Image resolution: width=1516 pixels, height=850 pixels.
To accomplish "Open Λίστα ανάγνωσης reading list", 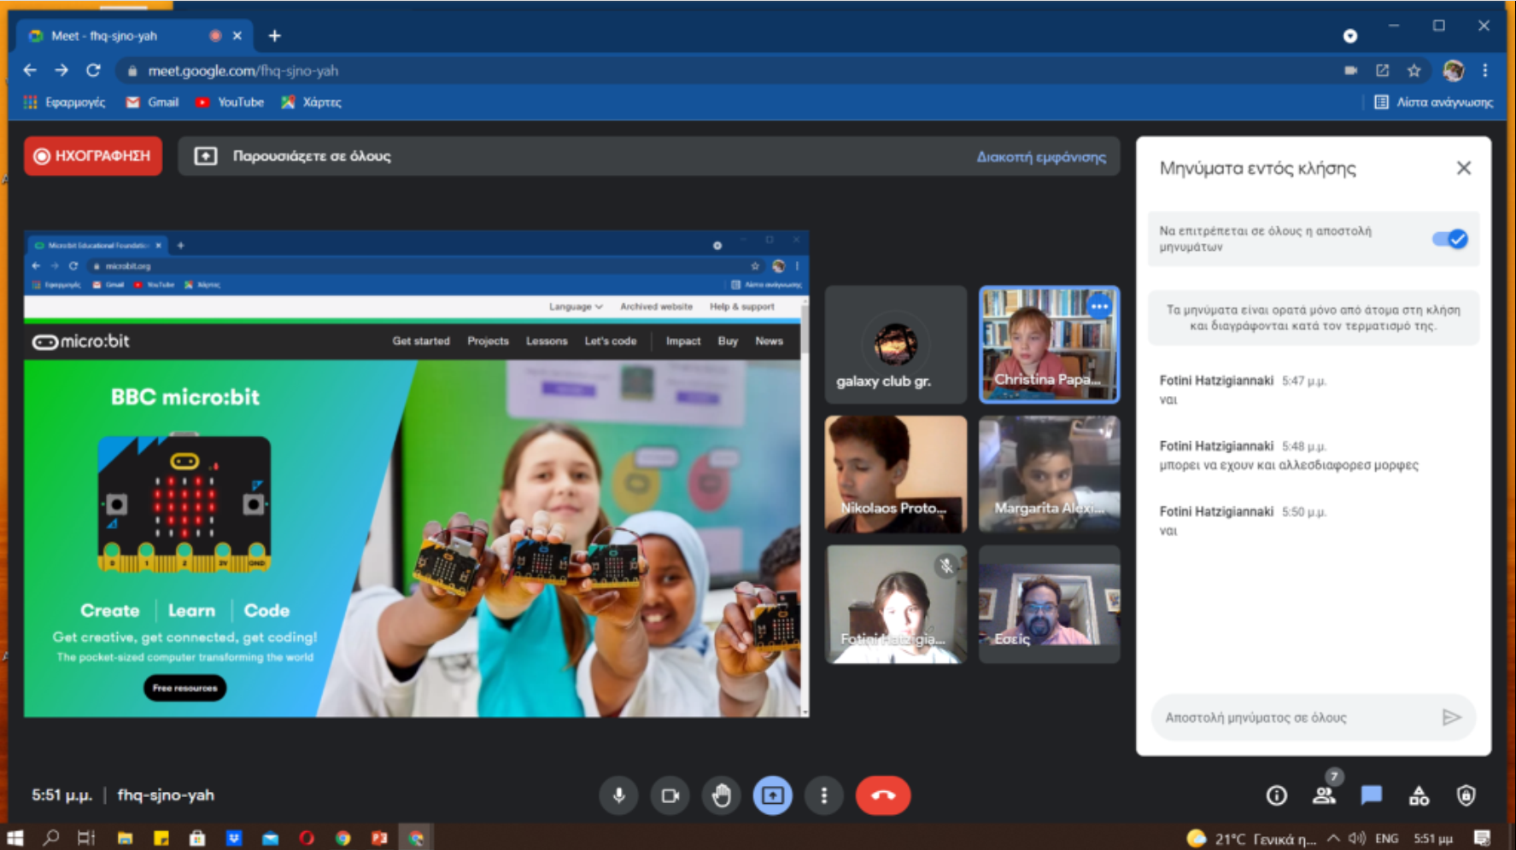I will click(x=1434, y=102).
